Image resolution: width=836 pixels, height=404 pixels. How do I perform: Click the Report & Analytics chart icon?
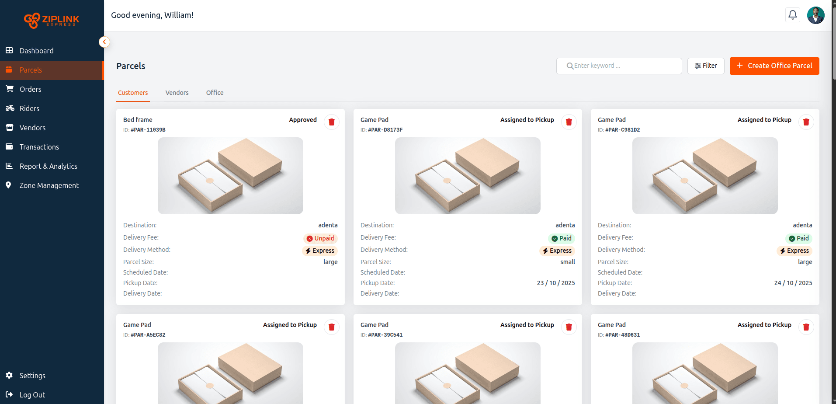[9, 166]
